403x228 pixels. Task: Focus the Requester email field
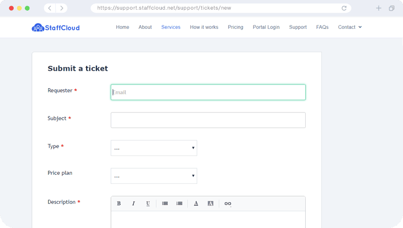(208, 92)
